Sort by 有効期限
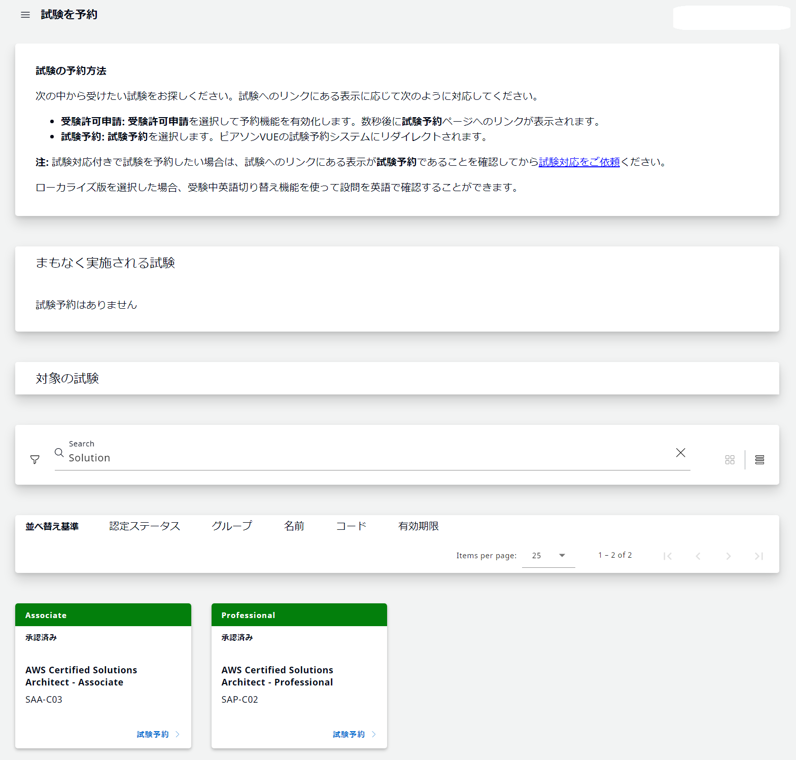The image size is (796, 760). pos(418,526)
